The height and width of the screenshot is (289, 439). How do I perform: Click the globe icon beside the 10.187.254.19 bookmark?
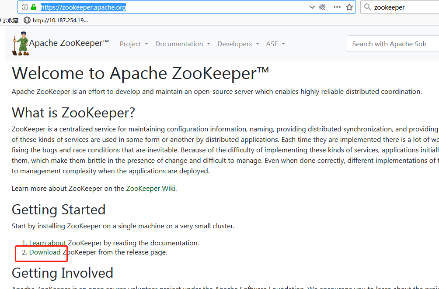(x=27, y=20)
